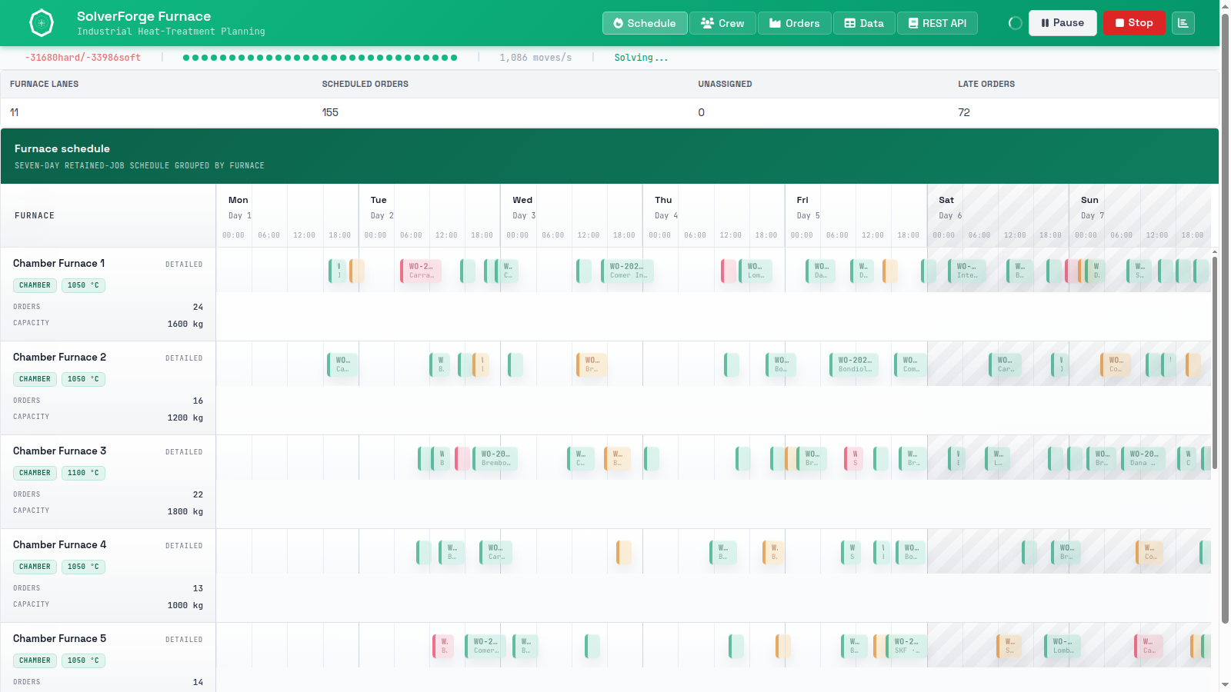1231x692 pixels.
Task: Open the 'Comer…' job on Chamber Furnace 5
Action: (x=485, y=646)
